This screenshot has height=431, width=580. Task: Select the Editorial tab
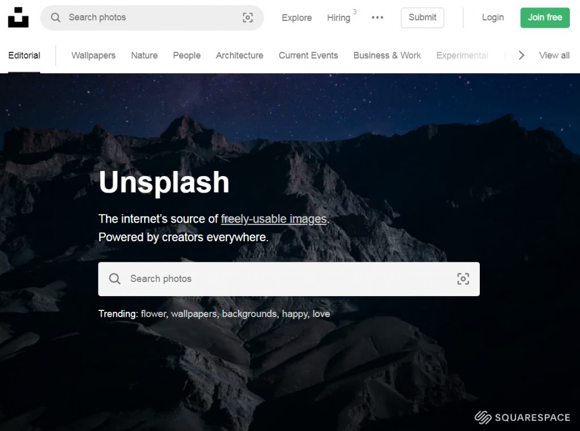[x=24, y=56]
